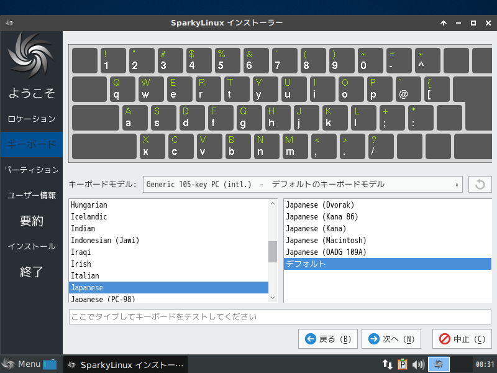497x373 pixels.
Task: Click the @ key on keyboard preview
Action: click(408, 89)
